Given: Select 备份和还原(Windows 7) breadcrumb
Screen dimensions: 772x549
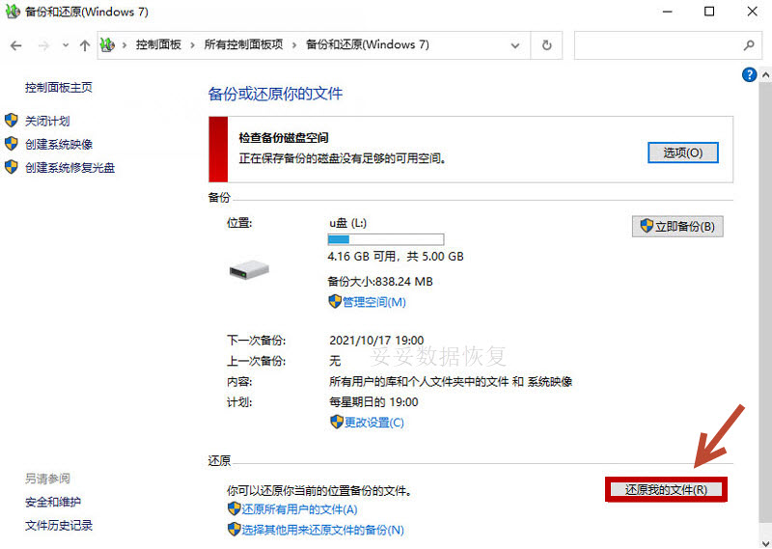Looking at the screenshot, I should 368,44.
